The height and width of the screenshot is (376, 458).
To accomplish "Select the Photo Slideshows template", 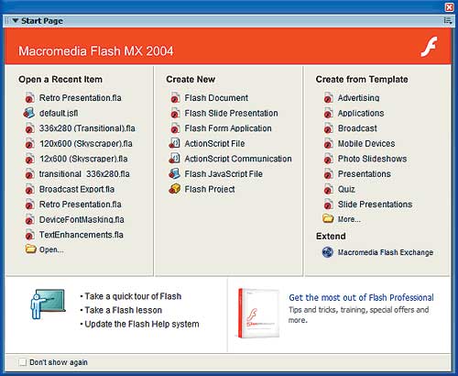I will pos(372,159).
